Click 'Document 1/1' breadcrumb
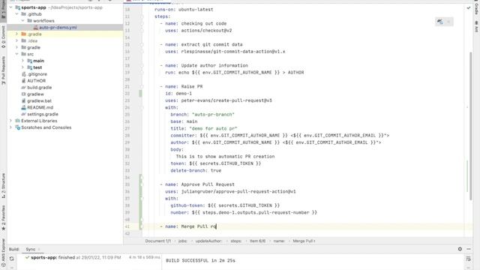Image resolution: width=480 pixels, height=270 pixels. 158,241
